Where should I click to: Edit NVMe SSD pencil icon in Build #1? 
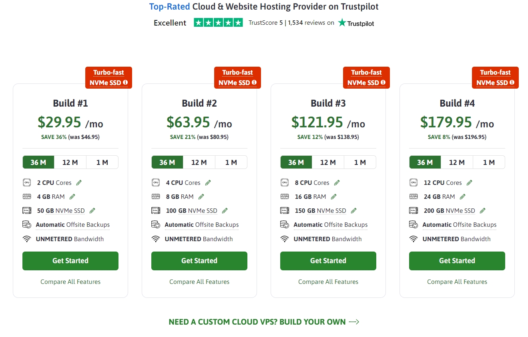(92, 211)
